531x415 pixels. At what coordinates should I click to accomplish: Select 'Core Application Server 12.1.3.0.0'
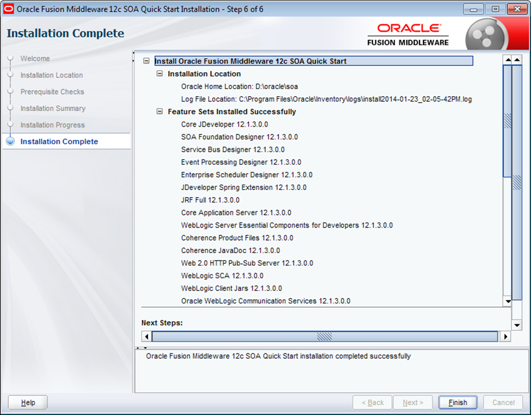point(236,213)
